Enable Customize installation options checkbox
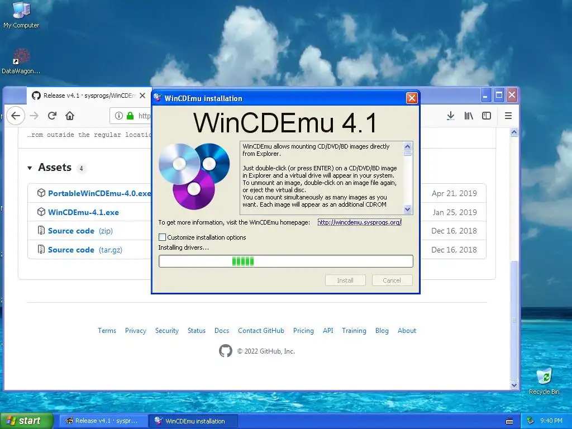572x429 pixels. click(163, 237)
